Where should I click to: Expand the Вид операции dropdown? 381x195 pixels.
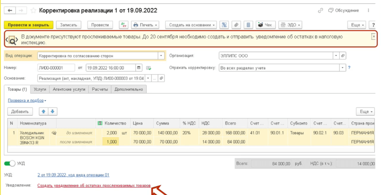tap(161, 55)
